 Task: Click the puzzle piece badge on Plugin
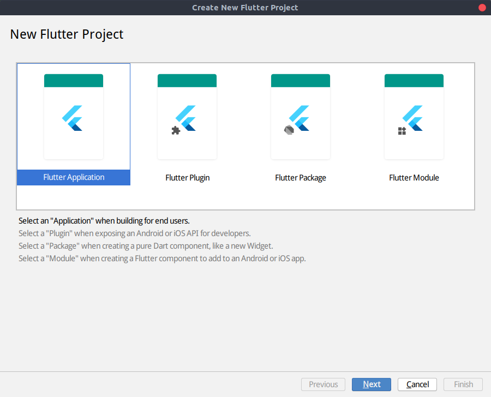176,130
